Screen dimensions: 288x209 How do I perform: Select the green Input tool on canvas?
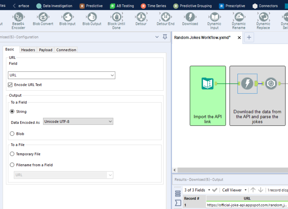click(208, 84)
